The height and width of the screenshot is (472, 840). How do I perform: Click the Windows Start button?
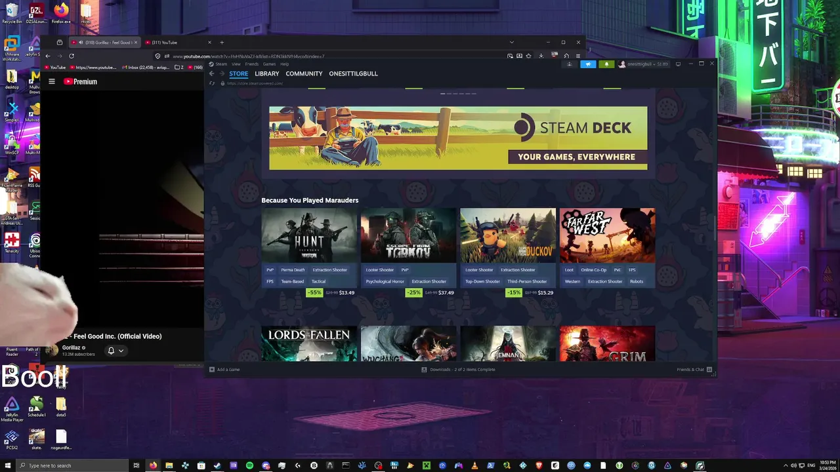(7, 465)
